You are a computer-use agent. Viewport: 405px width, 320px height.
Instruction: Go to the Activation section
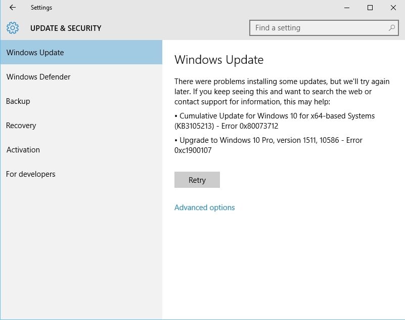point(23,150)
